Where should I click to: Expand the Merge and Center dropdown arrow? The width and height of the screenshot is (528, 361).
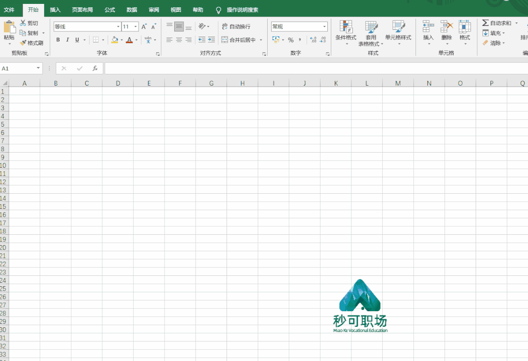click(x=261, y=40)
